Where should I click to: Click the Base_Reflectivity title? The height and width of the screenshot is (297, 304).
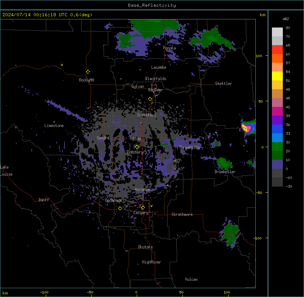tap(152, 5)
